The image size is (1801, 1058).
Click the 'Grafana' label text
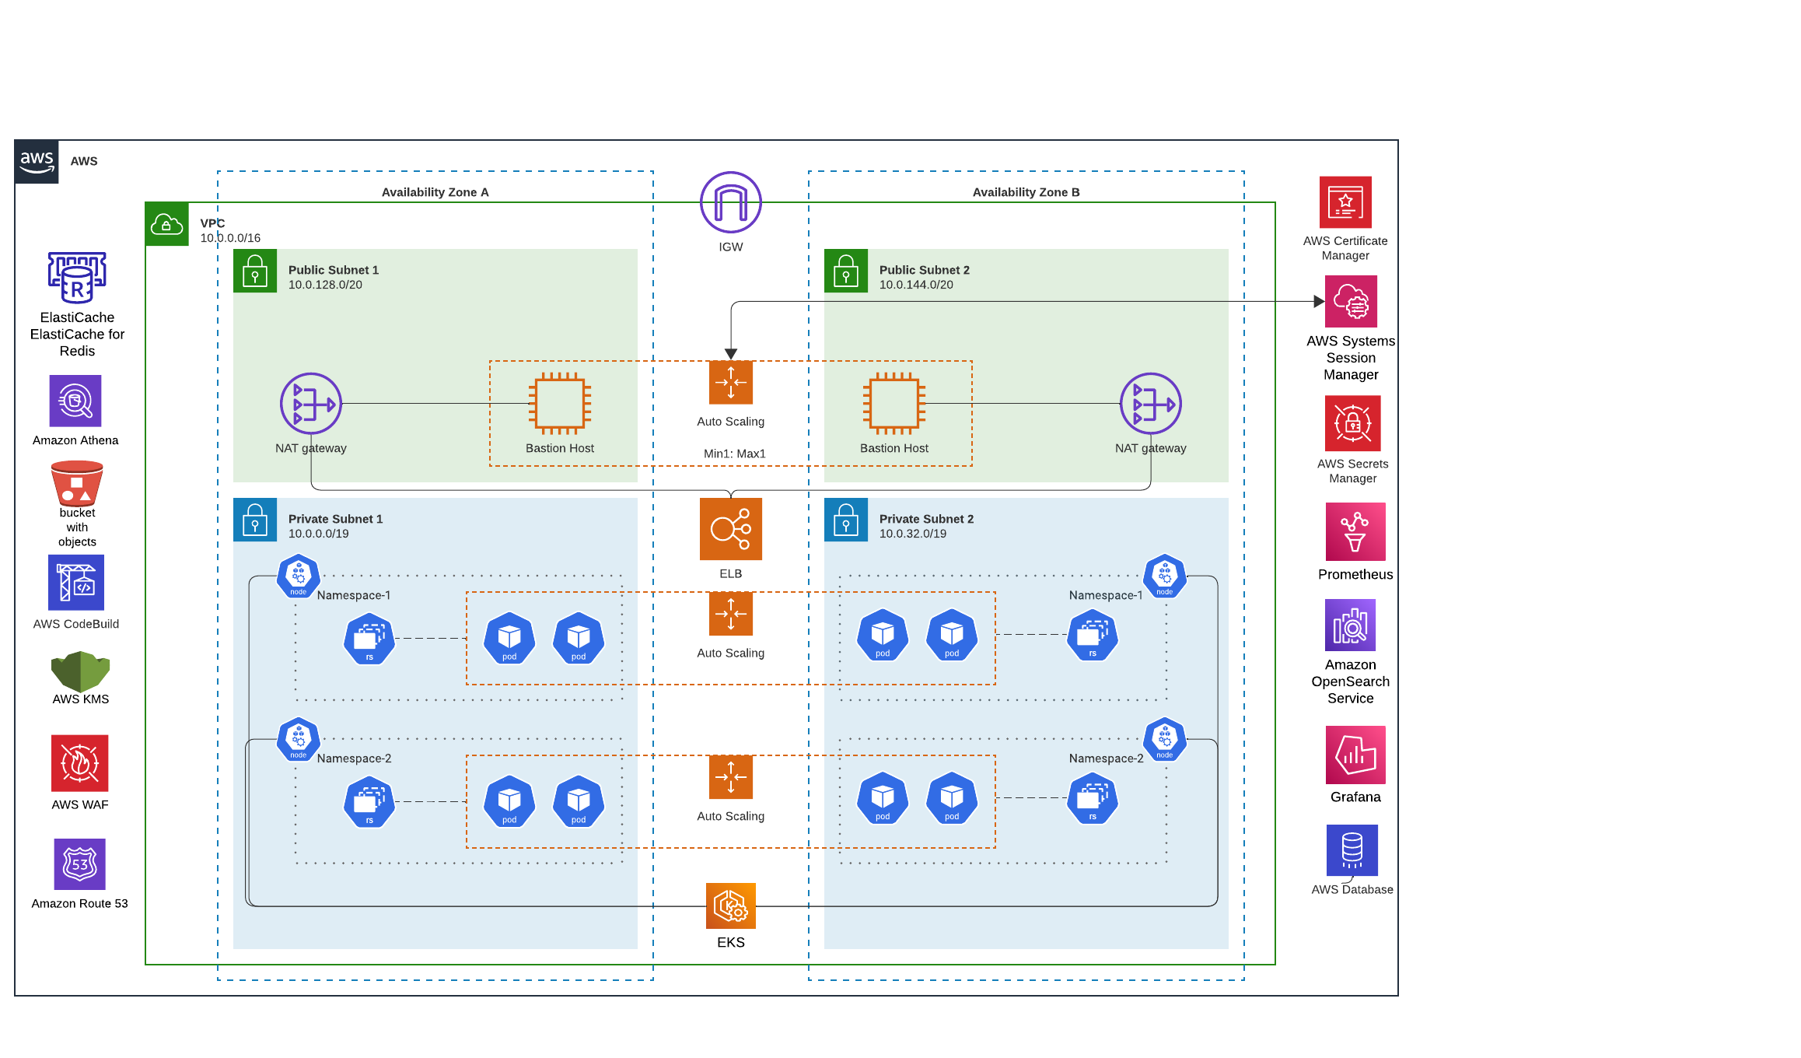coord(1355,797)
